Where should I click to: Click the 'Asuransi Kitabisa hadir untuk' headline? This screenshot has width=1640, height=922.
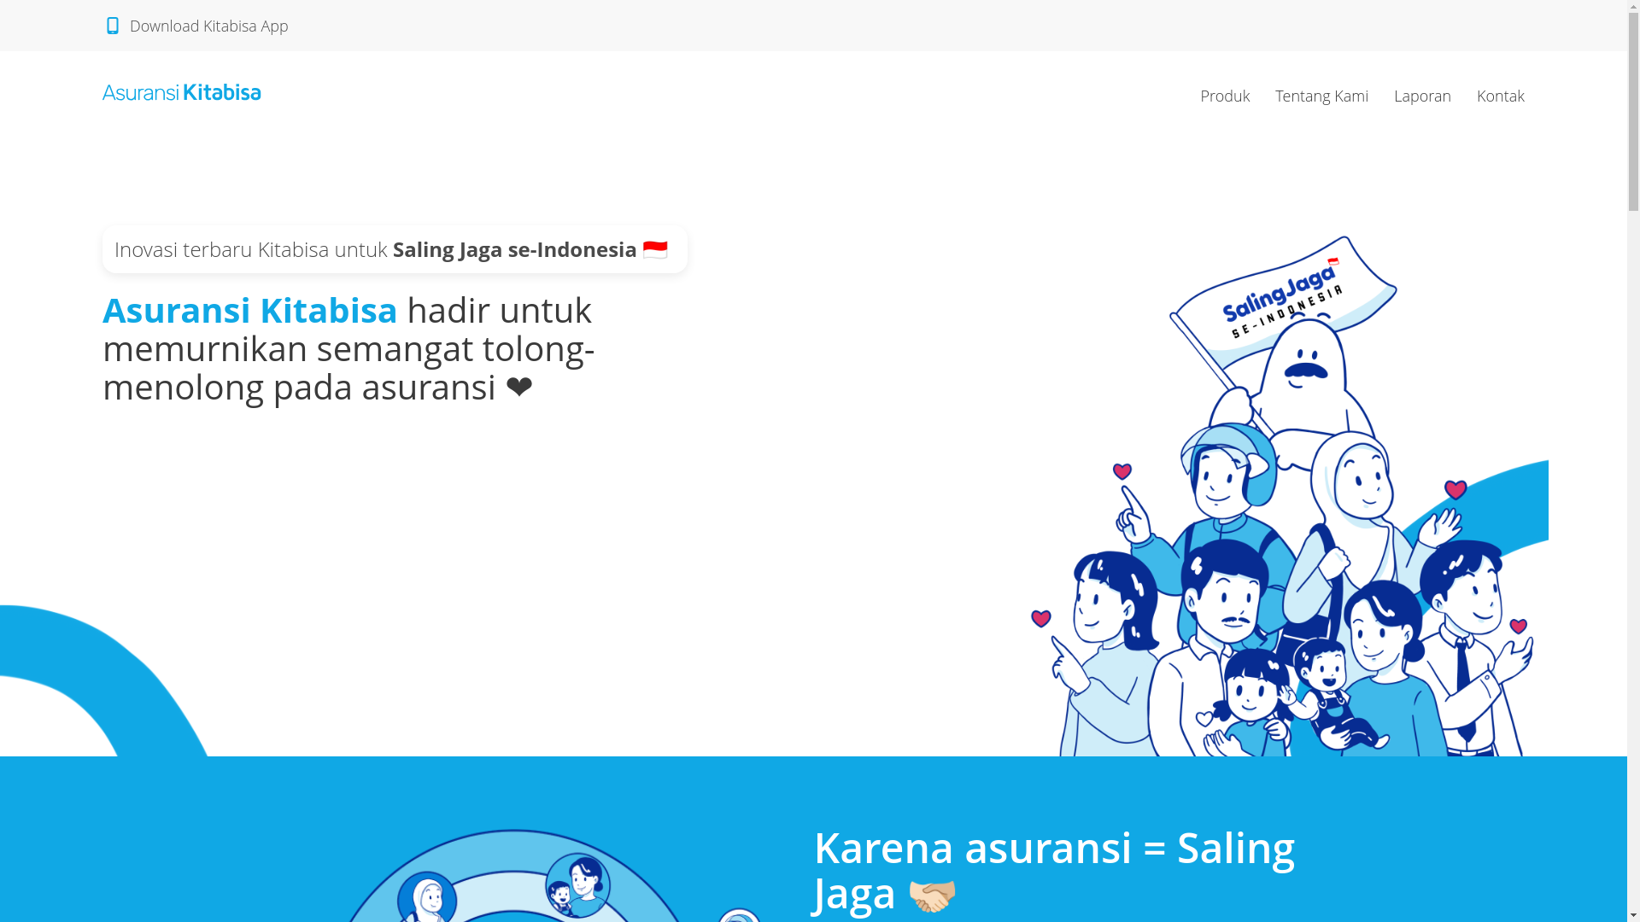pyautogui.click(x=348, y=348)
